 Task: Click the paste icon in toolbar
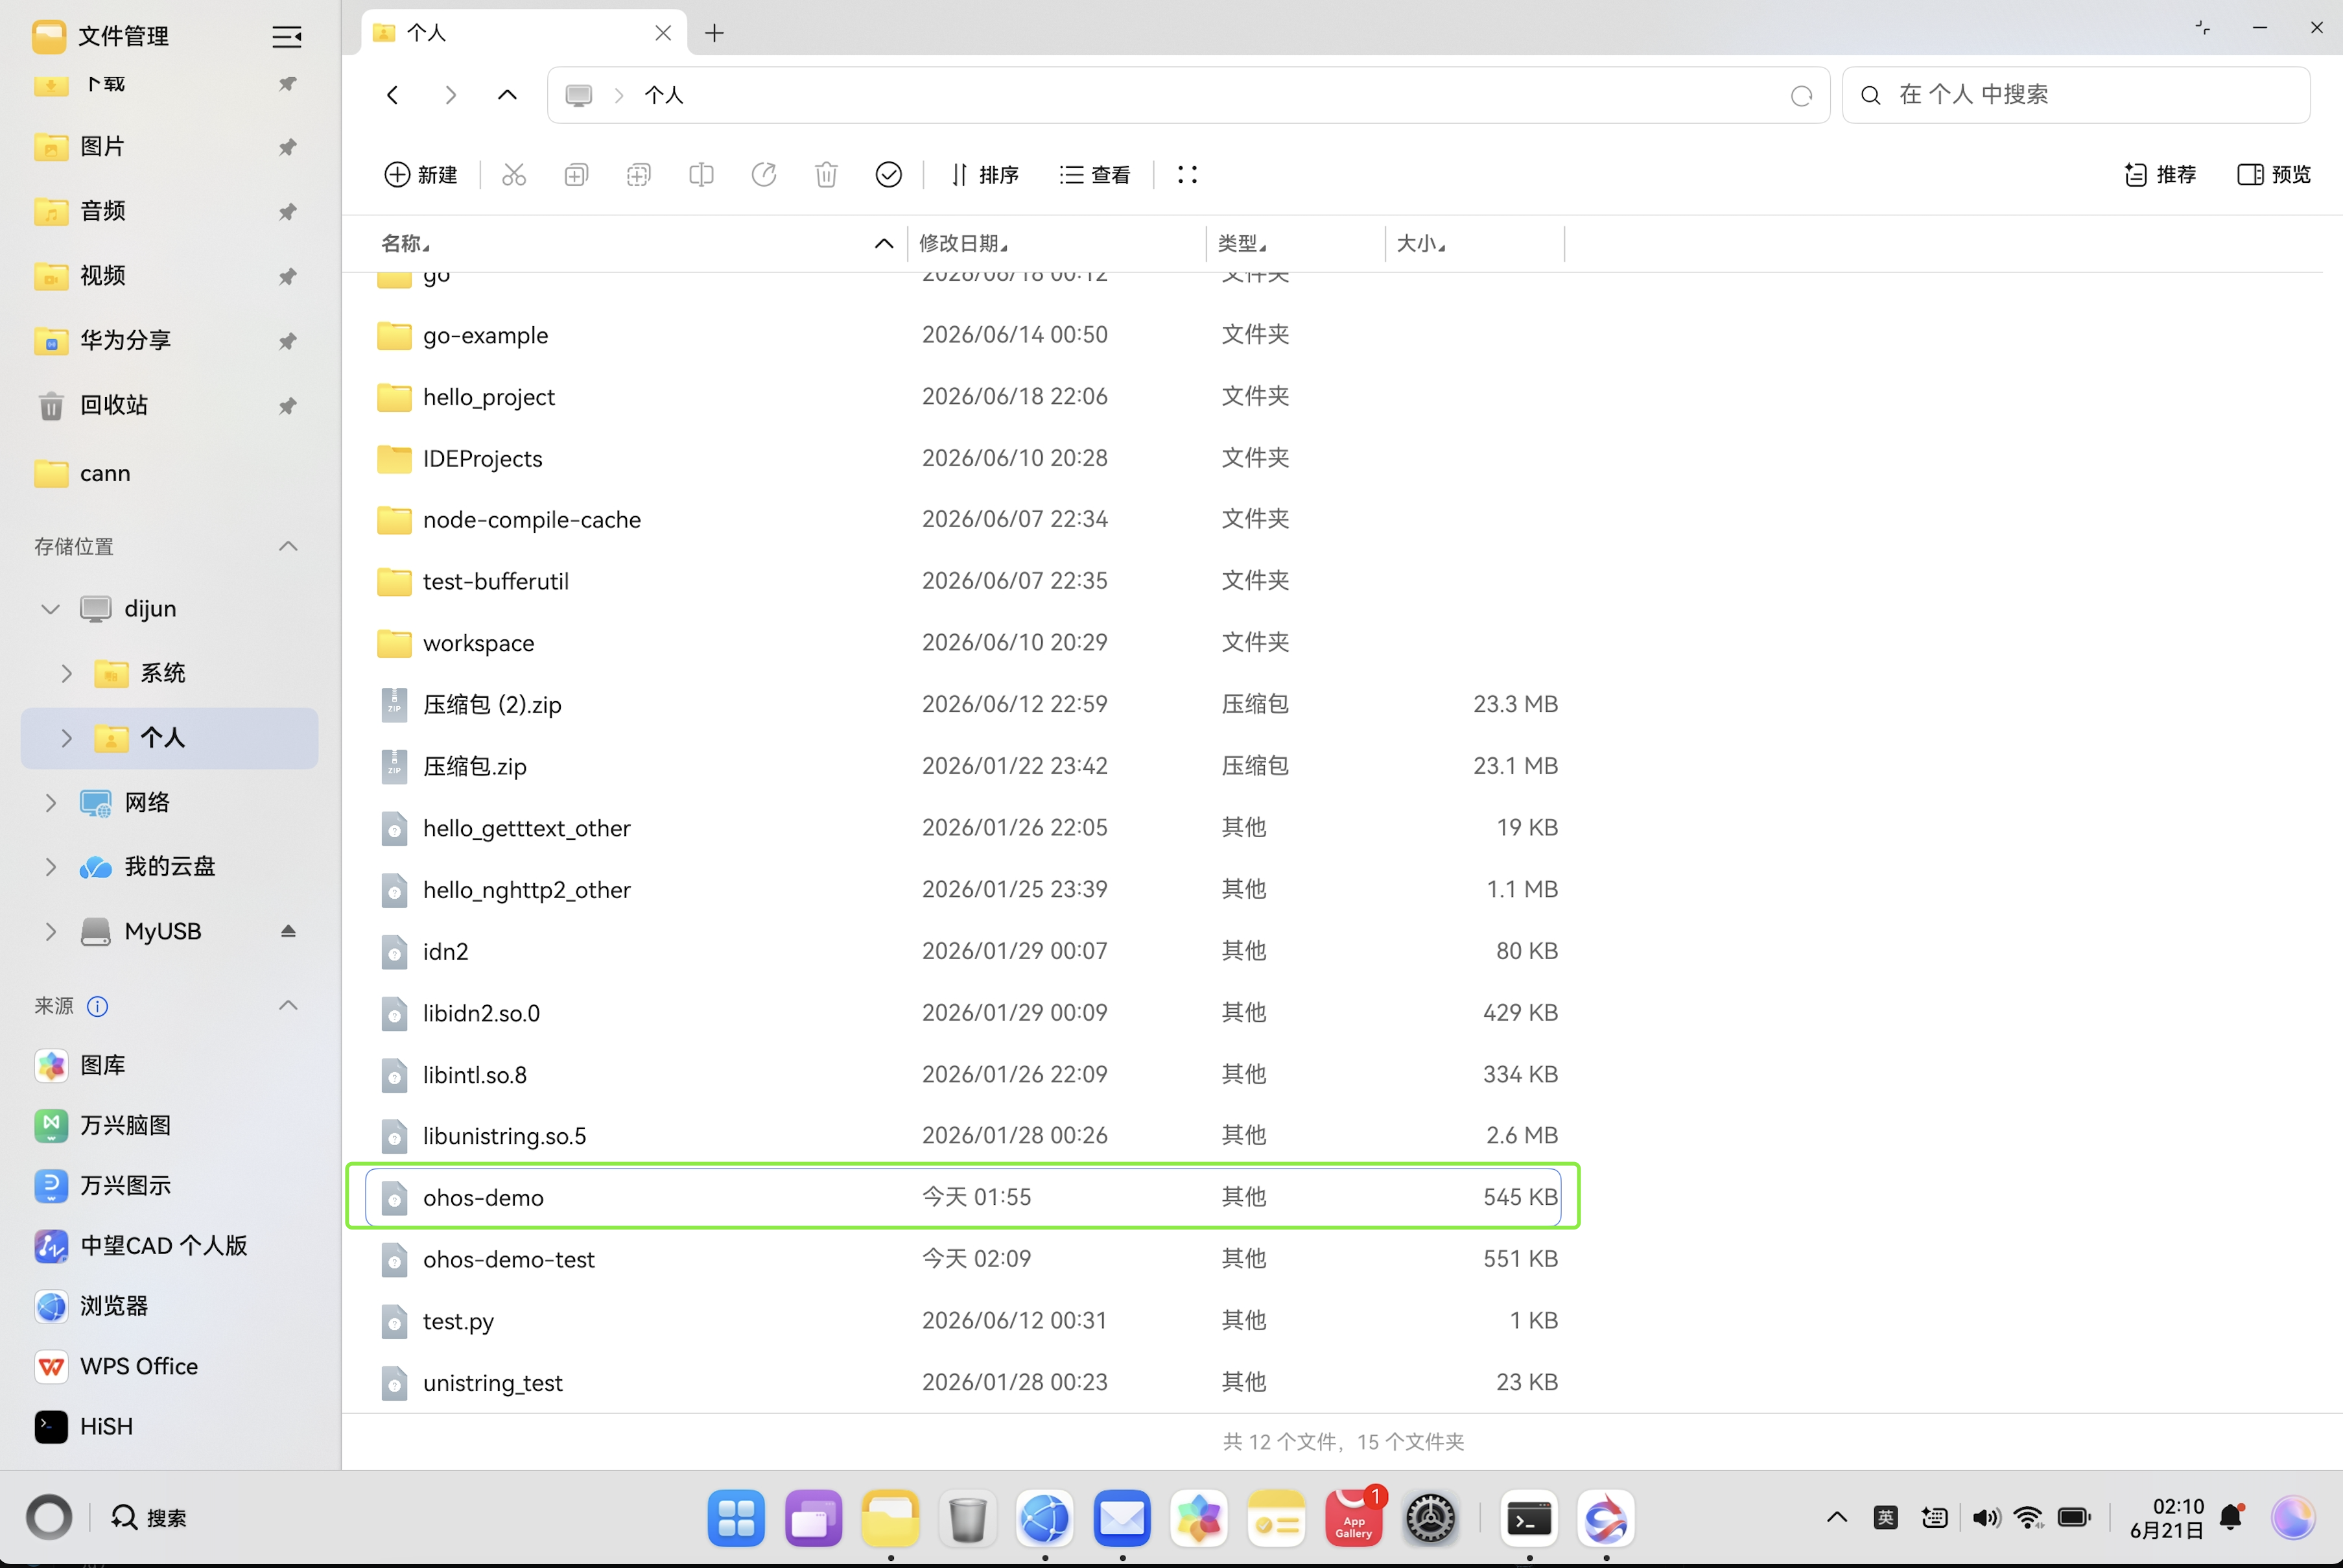639,175
